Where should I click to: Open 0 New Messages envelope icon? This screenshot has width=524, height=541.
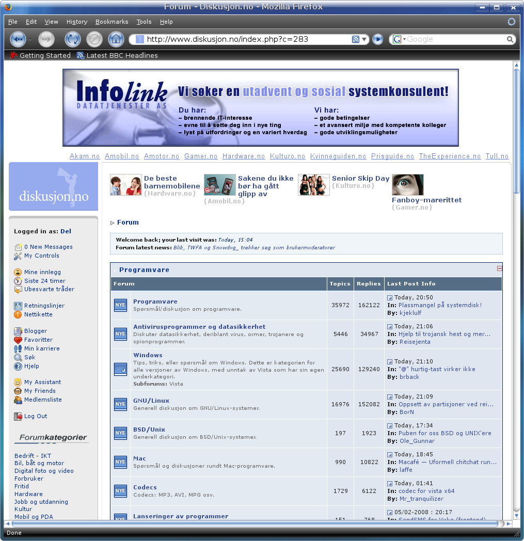click(x=18, y=247)
